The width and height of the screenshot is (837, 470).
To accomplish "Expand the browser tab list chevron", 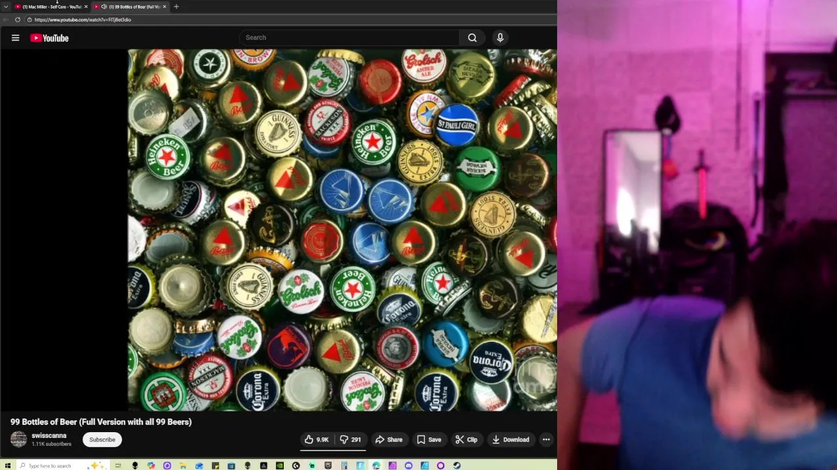I will [x=6, y=7].
